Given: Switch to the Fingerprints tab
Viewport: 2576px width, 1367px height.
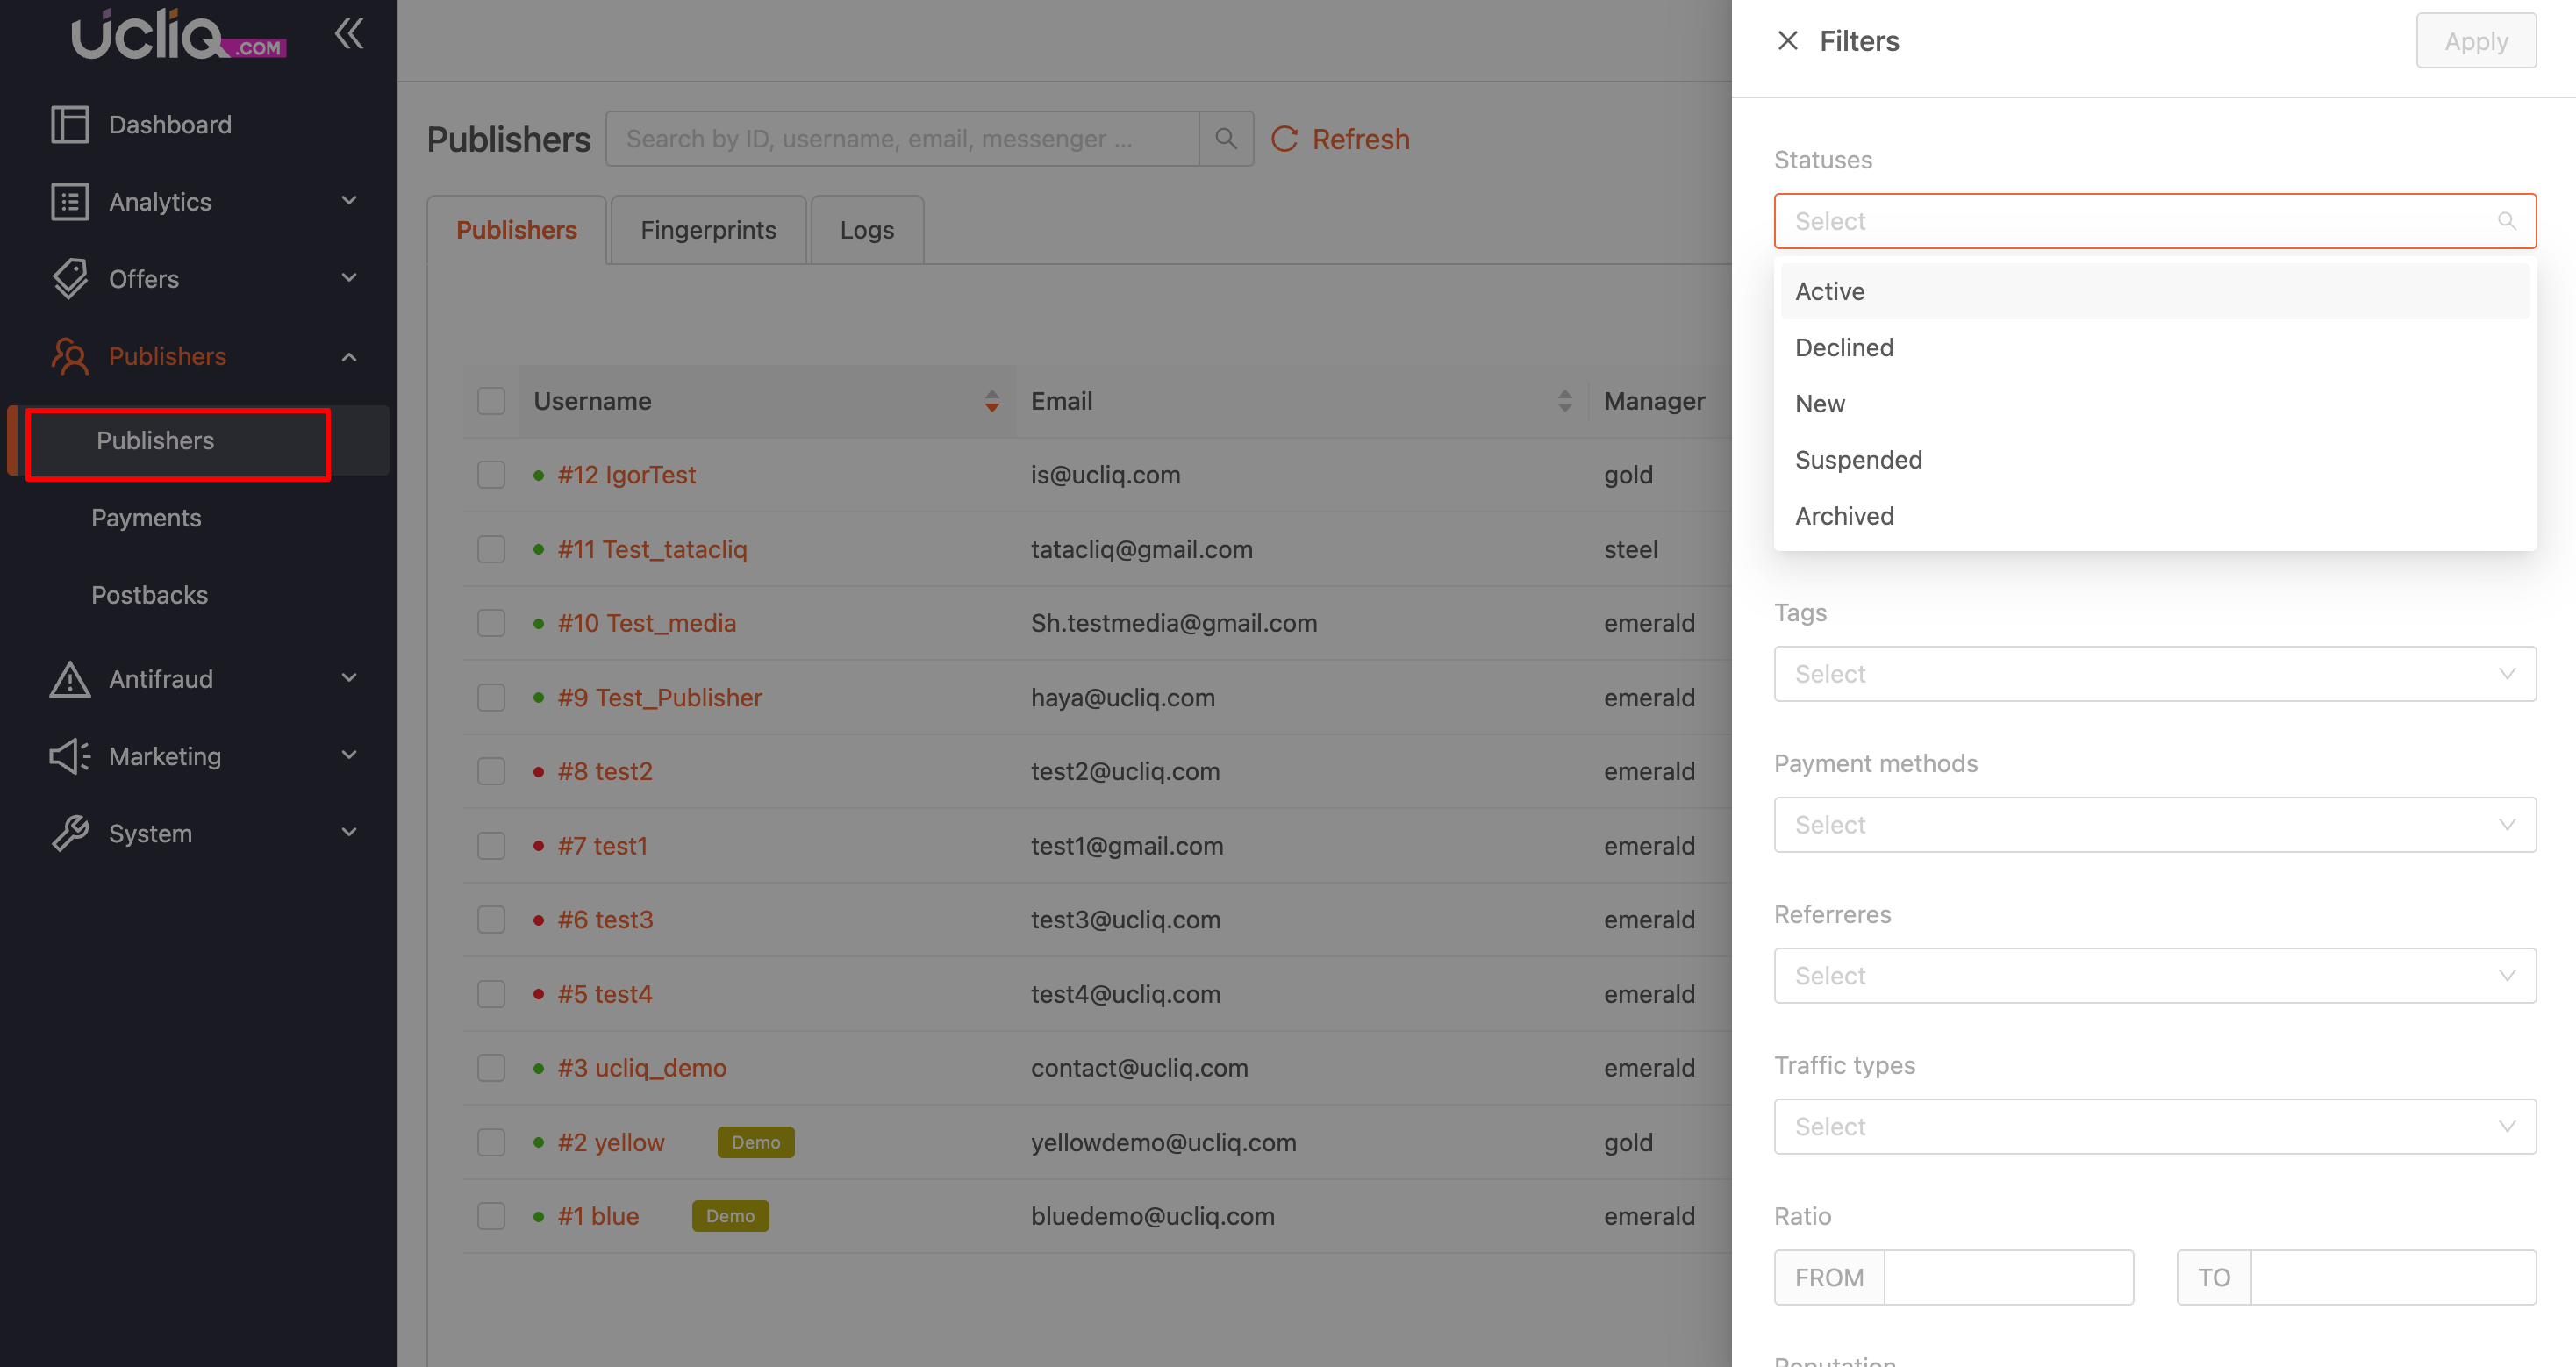Looking at the screenshot, I should (x=708, y=230).
